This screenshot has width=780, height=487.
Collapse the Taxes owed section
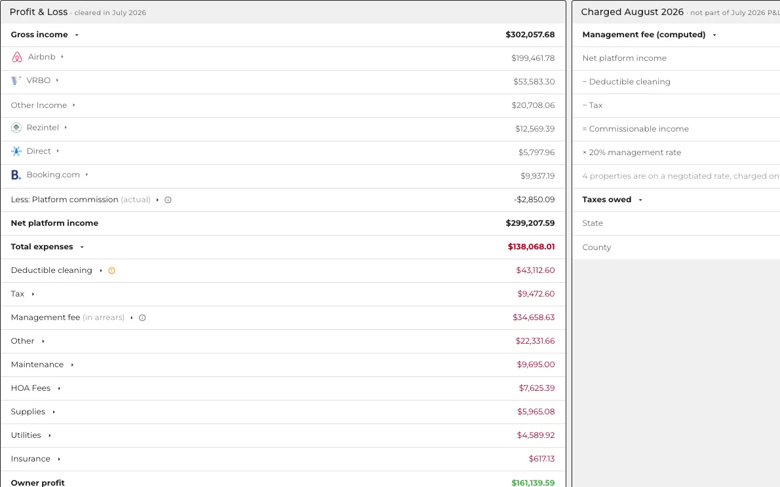click(640, 200)
